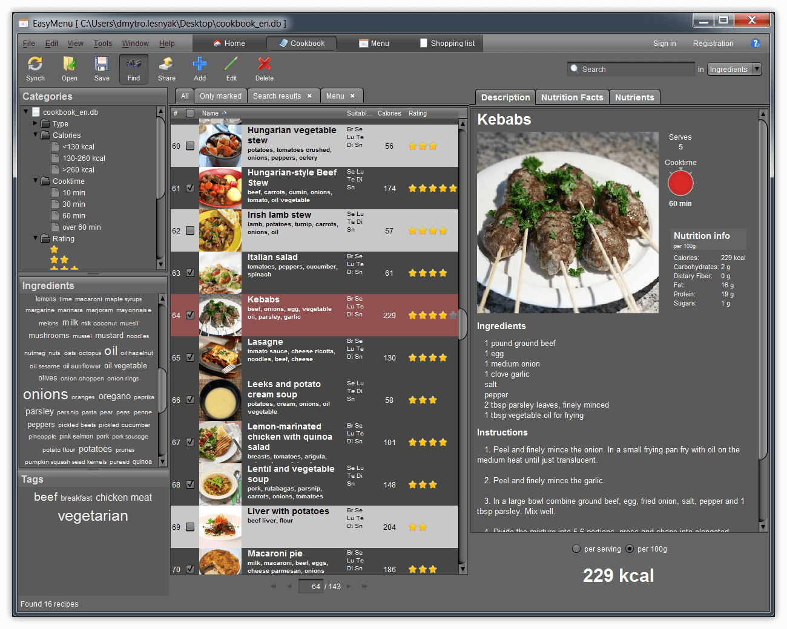Uncheck the Italian salad checkbox

point(190,273)
